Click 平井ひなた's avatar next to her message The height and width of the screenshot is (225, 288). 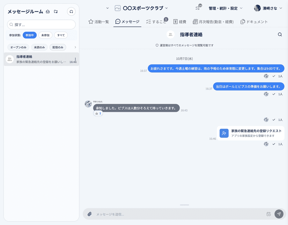point(88,104)
